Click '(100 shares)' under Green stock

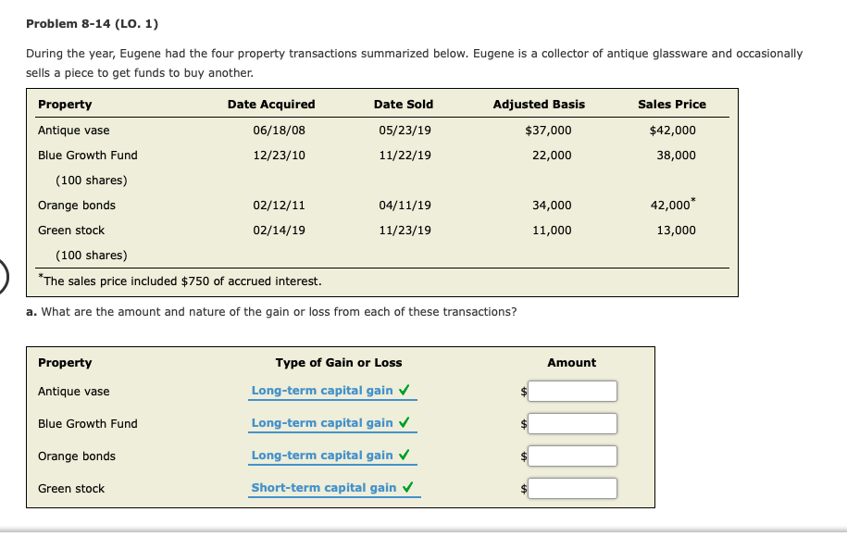92,255
